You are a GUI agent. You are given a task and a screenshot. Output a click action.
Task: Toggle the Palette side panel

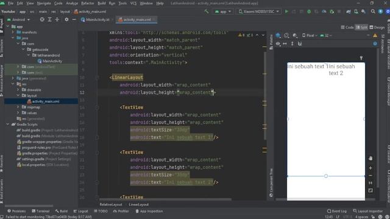[x=271, y=42]
